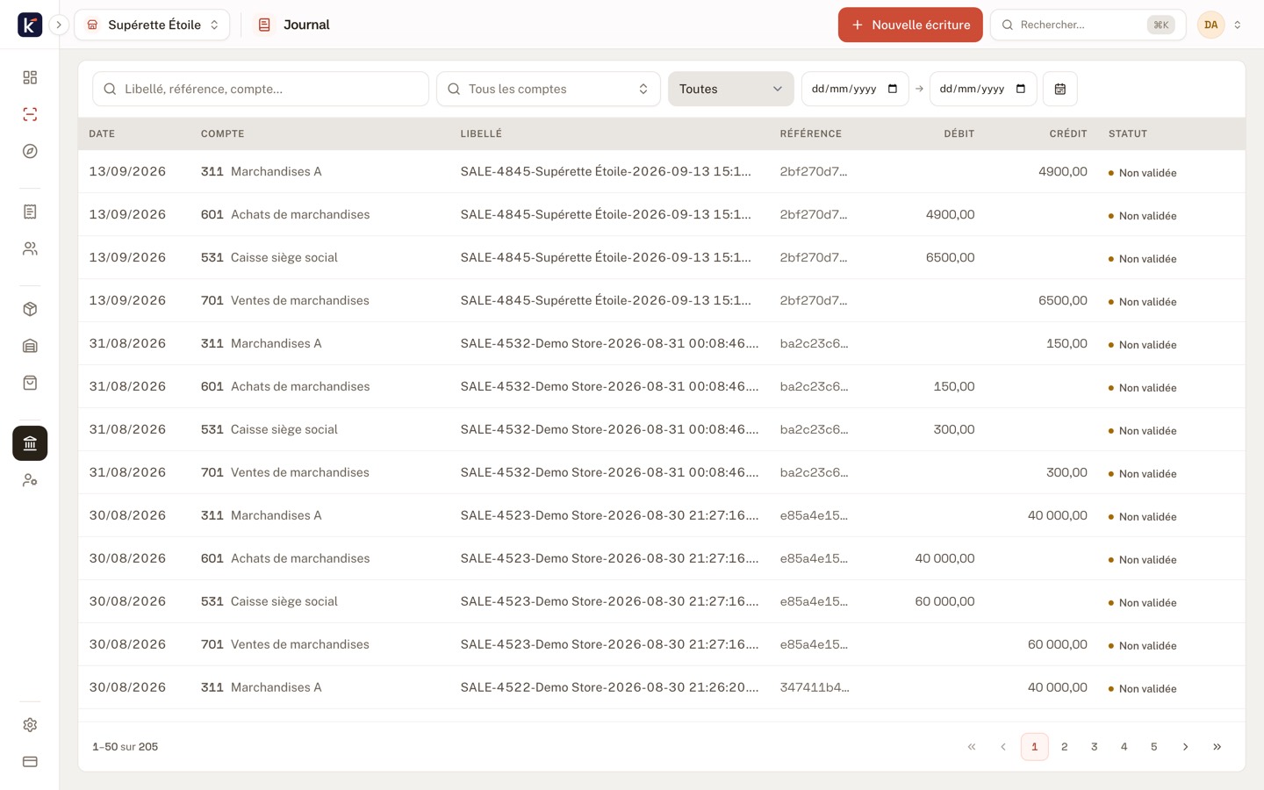Open the Toutes status dropdown
This screenshot has height=790, width=1264.
point(730,89)
